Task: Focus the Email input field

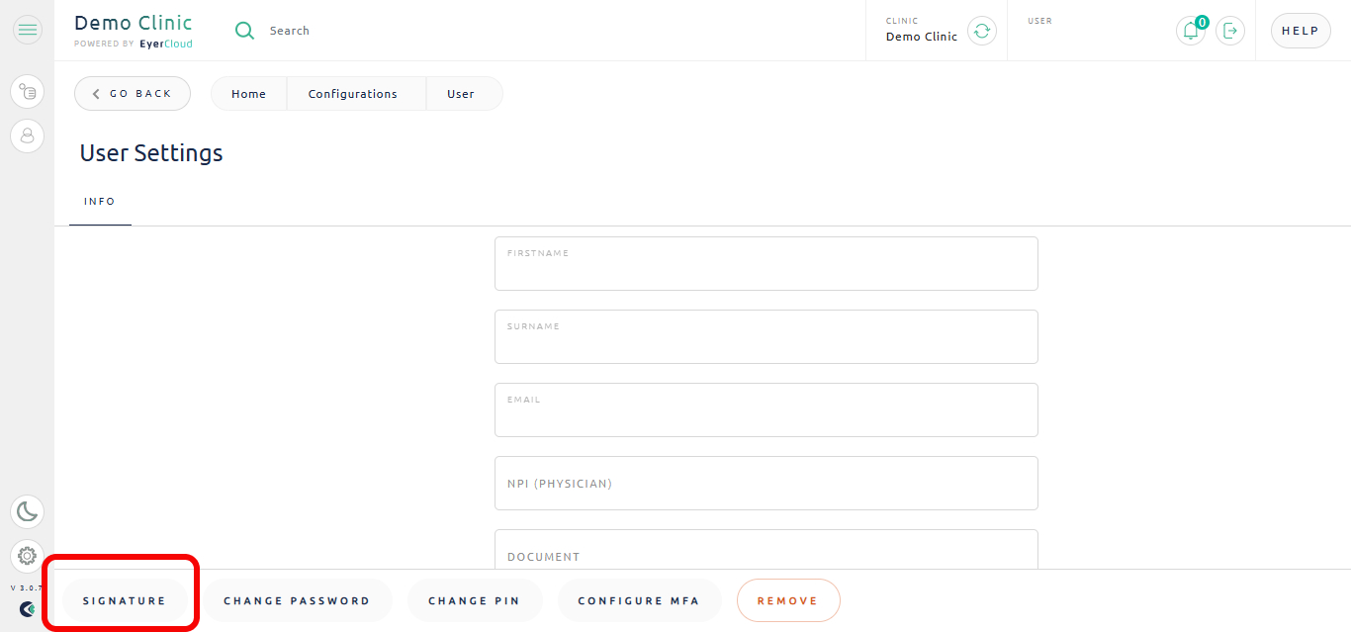Action: coord(766,409)
